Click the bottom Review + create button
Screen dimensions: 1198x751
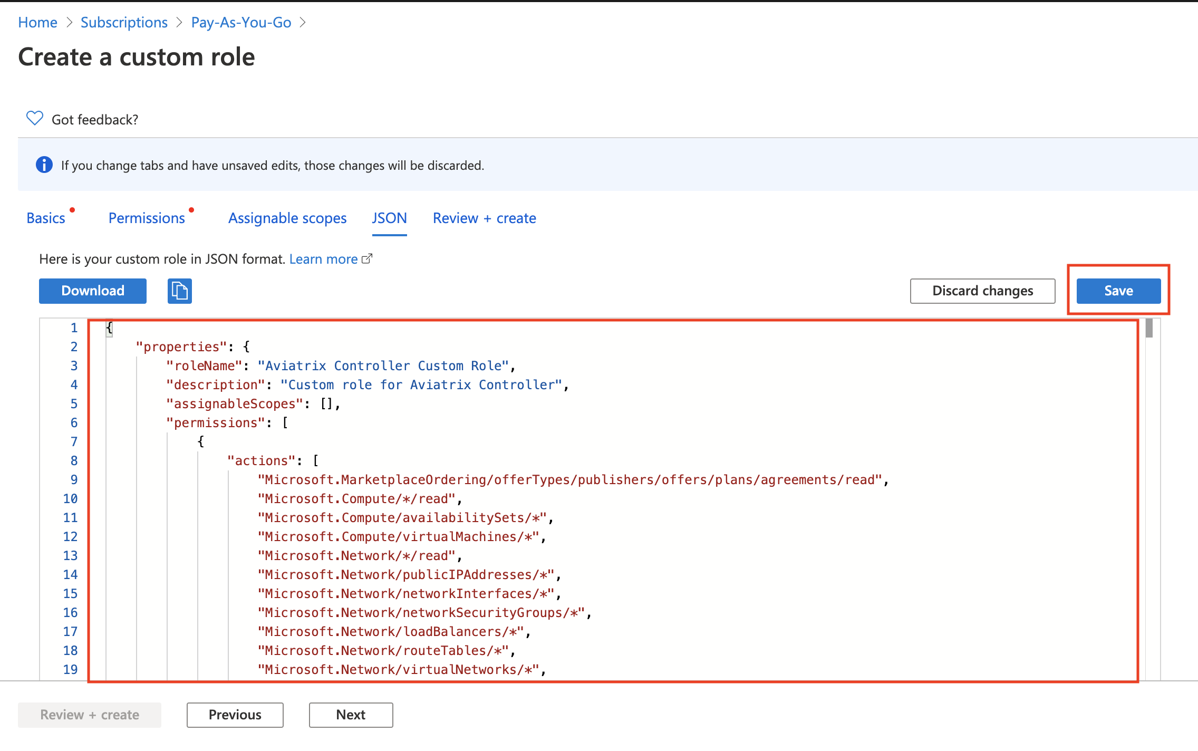[90, 715]
